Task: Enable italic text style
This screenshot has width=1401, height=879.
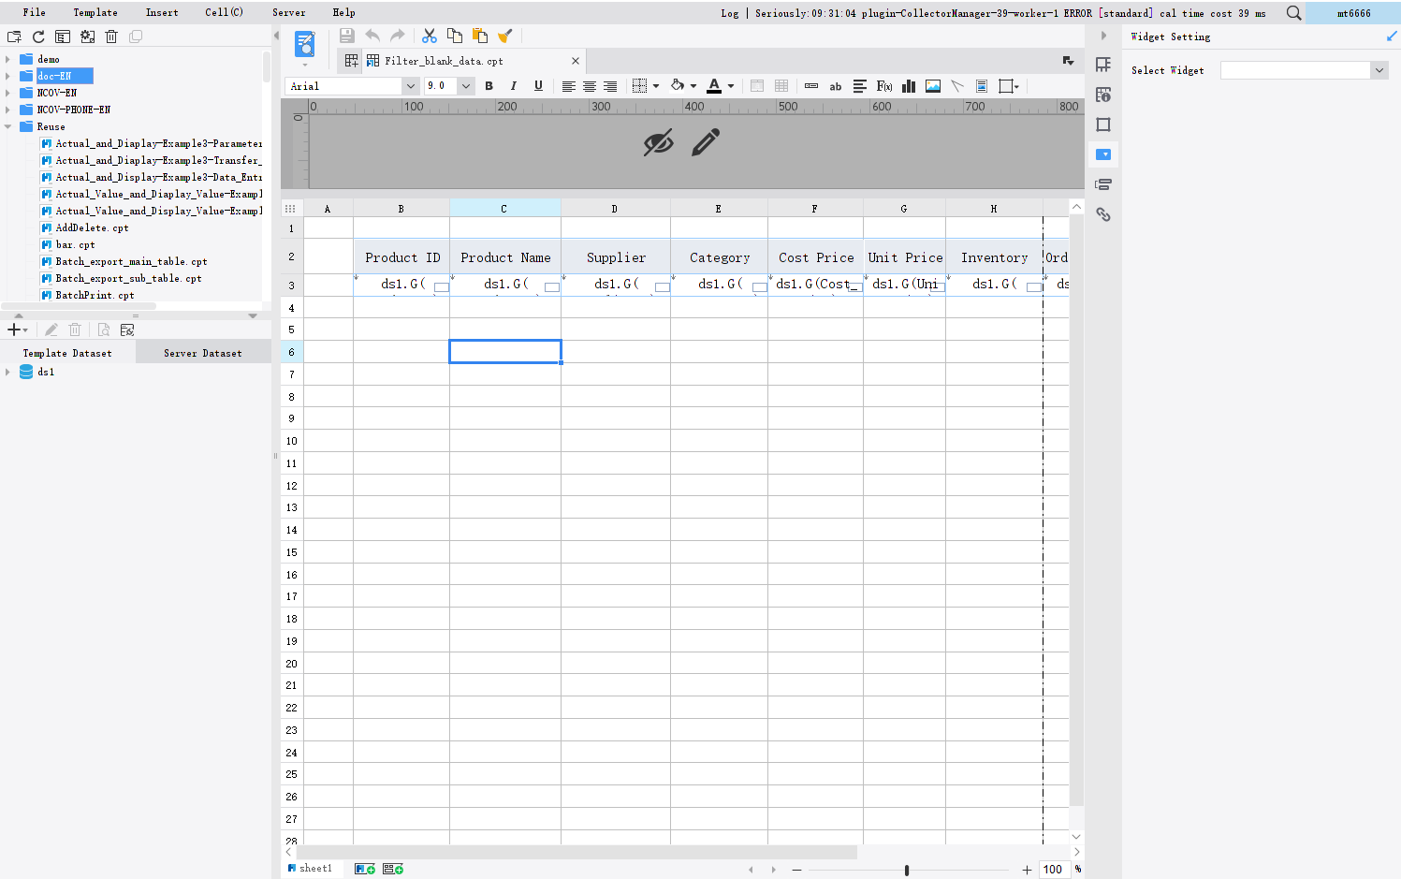Action: pyautogui.click(x=513, y=85)
